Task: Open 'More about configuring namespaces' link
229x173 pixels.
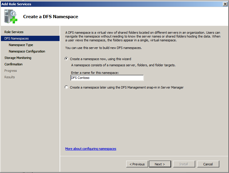Action: (91, 149)
